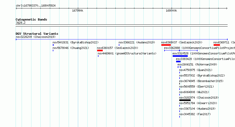235x127 pixels.
Task: Click the 3q26.2 cytogenetic band bar
Action: point(122,26)
